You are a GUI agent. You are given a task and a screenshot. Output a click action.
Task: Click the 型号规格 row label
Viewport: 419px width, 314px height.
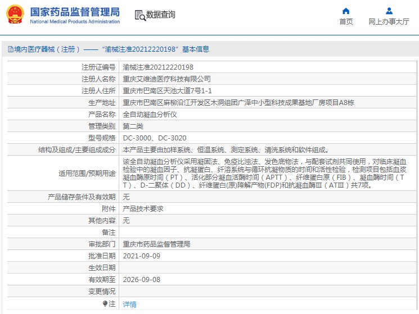[x=102, y=138]
